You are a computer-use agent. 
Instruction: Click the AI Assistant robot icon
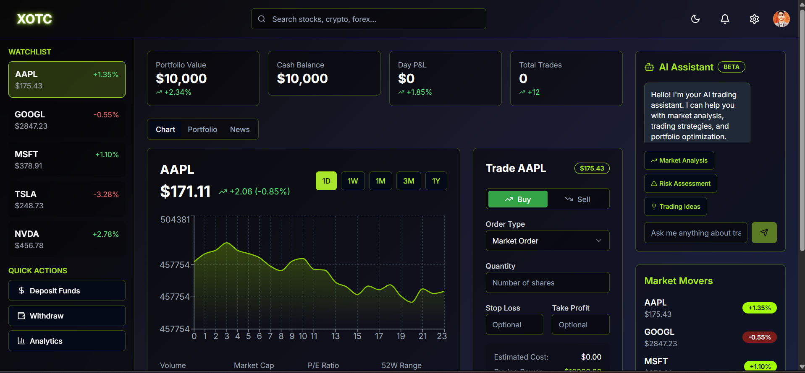click(x=650, y=67)
